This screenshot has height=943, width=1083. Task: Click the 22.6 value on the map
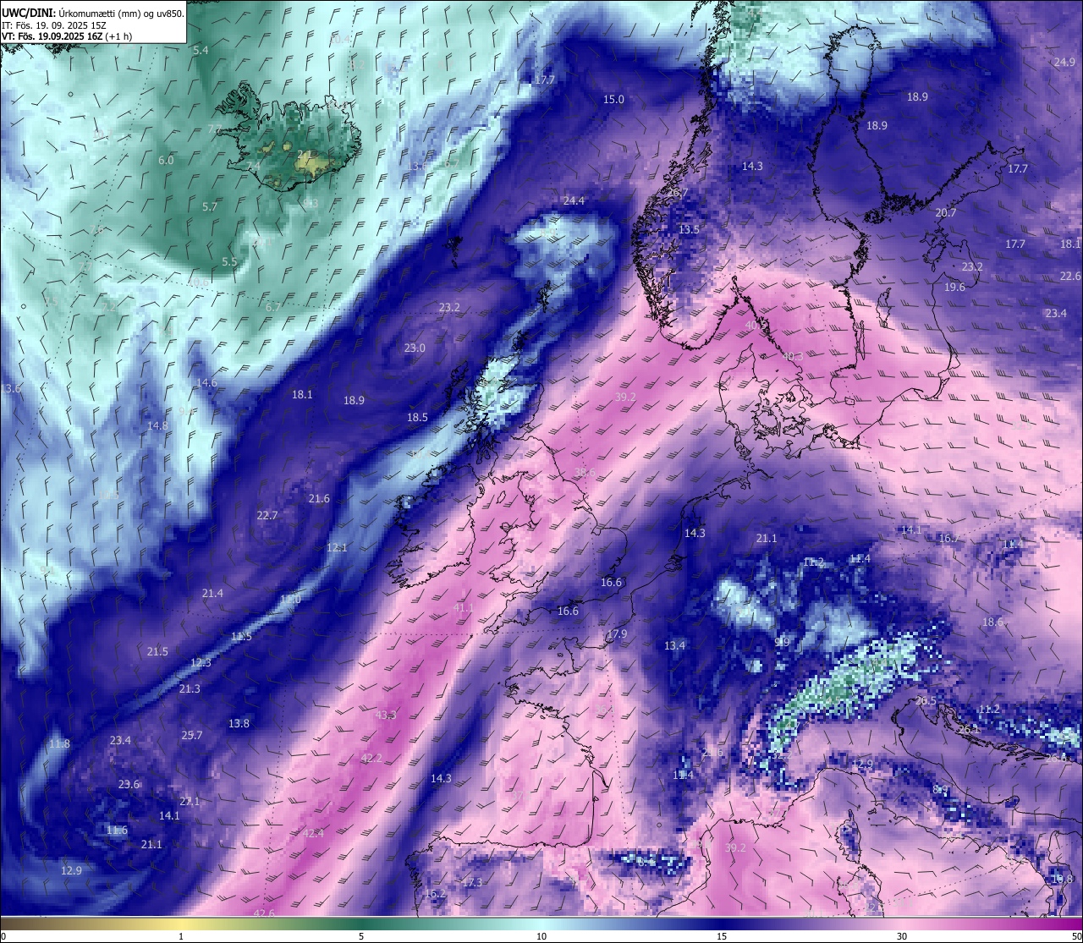click(x=1070, y=277)
